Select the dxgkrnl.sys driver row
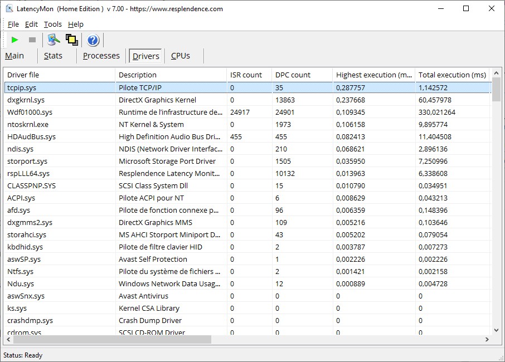This screenshot has height=362, width=505. click(26, 100)
